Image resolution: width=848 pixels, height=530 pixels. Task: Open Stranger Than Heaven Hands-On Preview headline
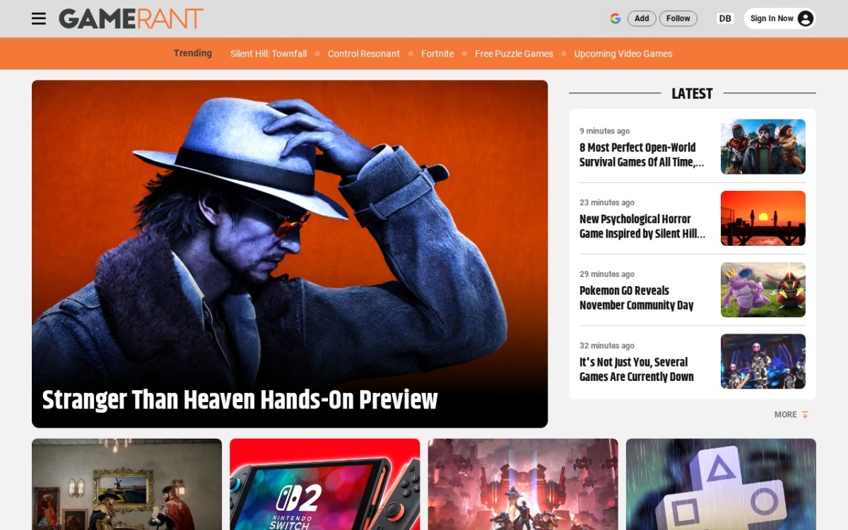tap(240, 400)
